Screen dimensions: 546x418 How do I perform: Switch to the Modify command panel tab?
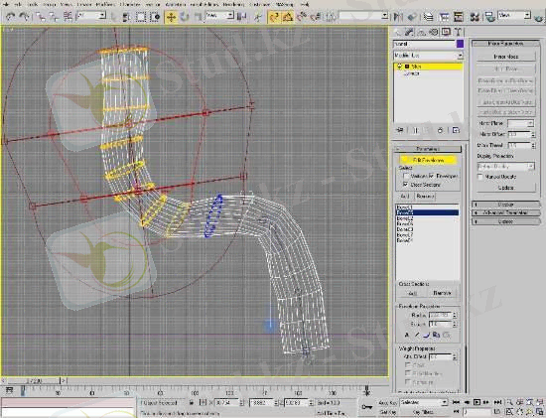pyautogui.click(x=410, y=33)
